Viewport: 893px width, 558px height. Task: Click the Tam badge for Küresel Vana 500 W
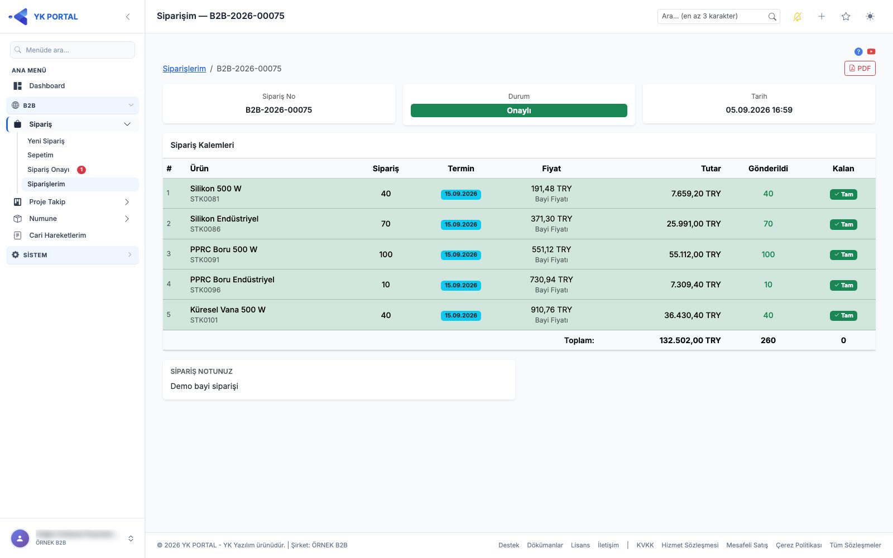tap(843, 316)
